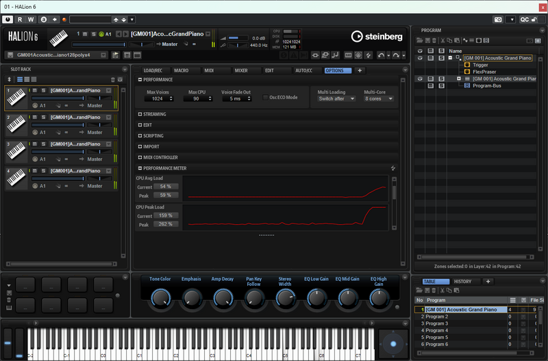The height and width of the screenshot is (361, 548).
Task: Click the QC quick controls button
Action: [x=524, y=20]
